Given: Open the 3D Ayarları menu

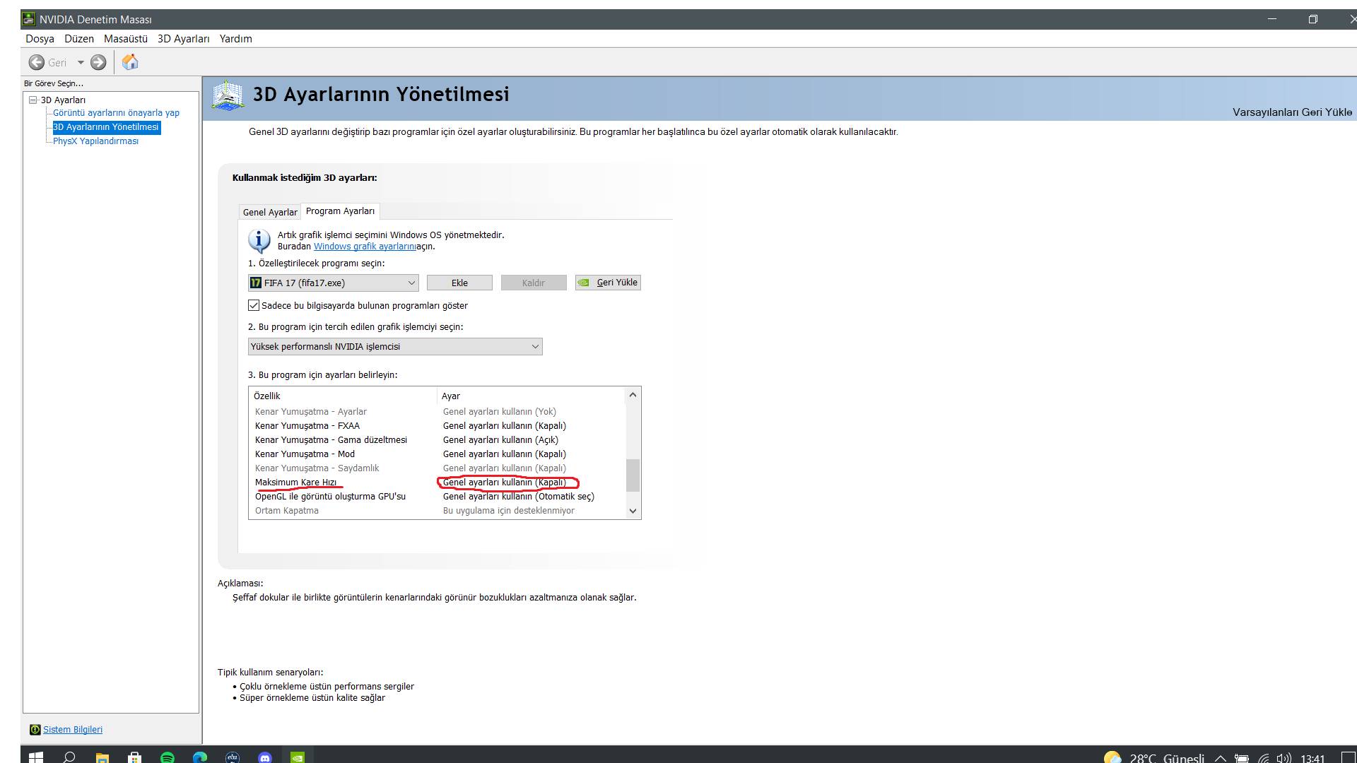Looking at the screenshot, I should click(x=183, y=39).
